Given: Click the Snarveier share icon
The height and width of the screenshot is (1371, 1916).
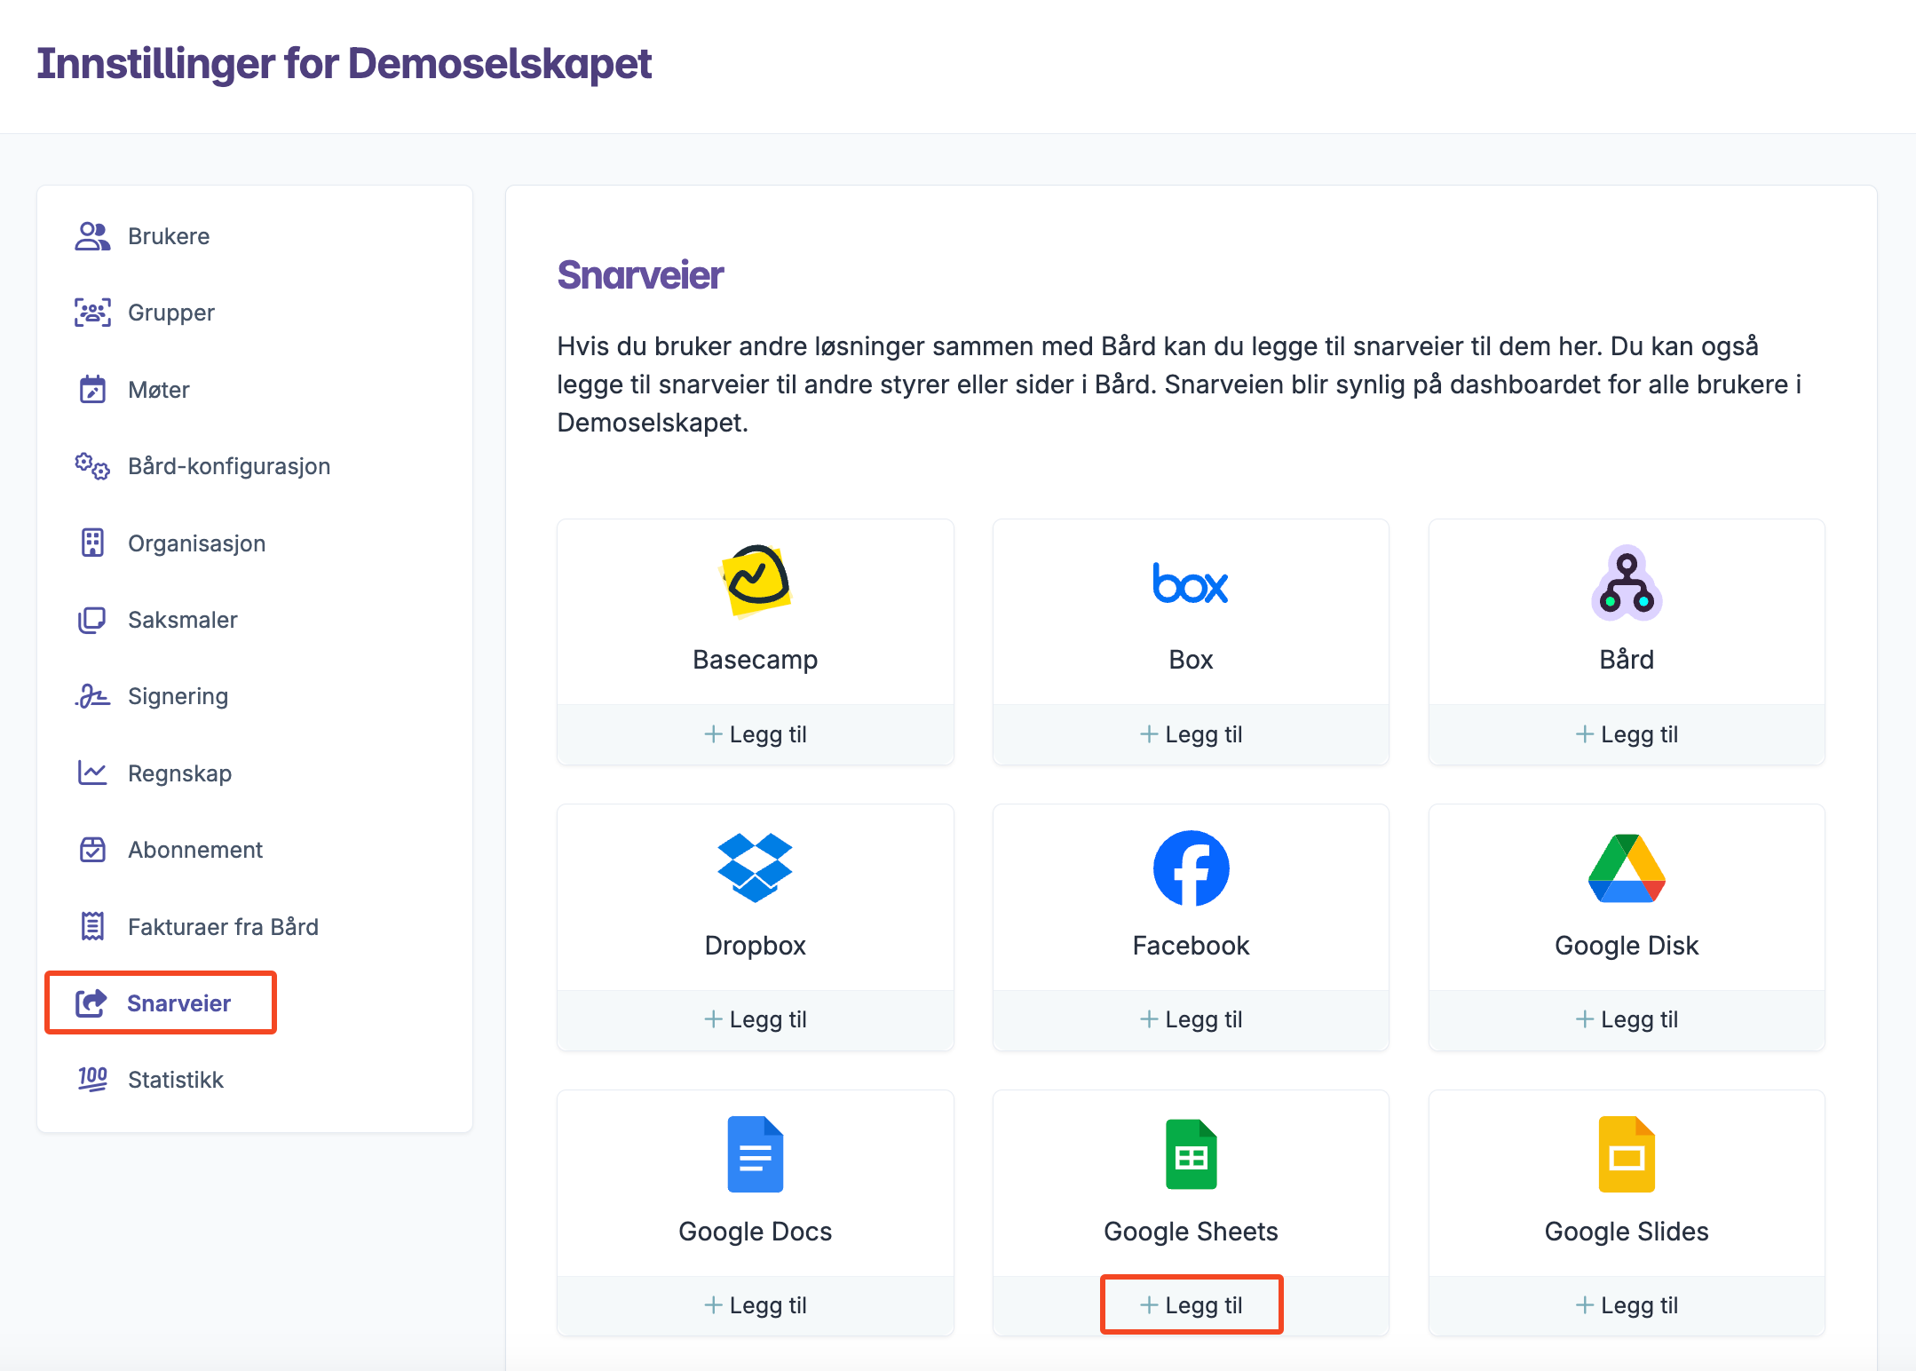Looking at the screenshot, I should tap(91, 1003).
